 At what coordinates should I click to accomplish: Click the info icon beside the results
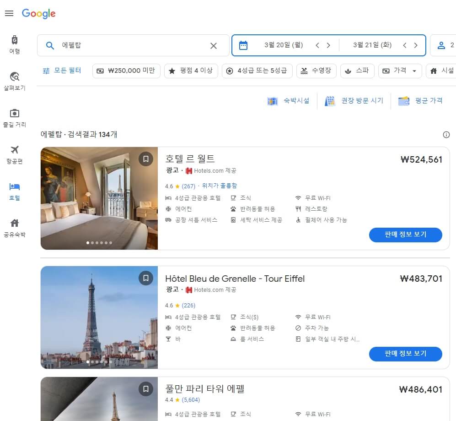point(446,135)
